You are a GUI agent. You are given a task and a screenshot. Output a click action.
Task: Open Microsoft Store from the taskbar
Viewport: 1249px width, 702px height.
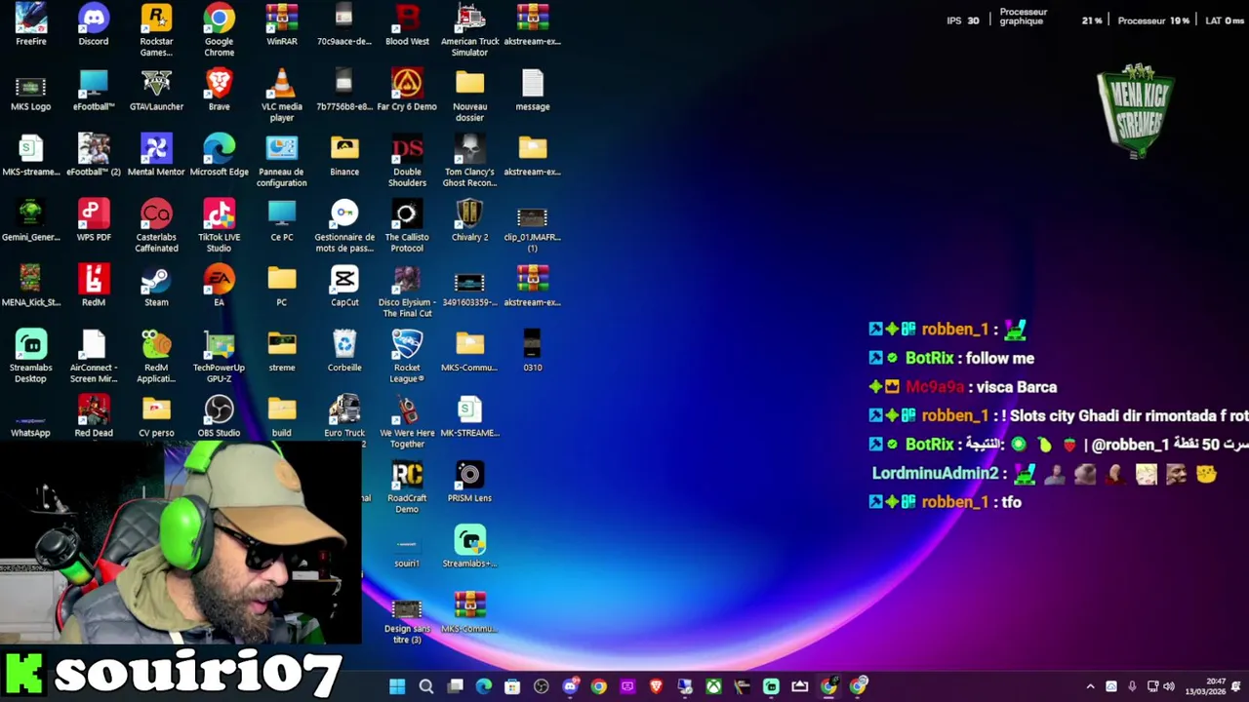pyautogui.click(x=512, y=686)
